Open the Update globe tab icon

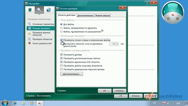point(48,10)
